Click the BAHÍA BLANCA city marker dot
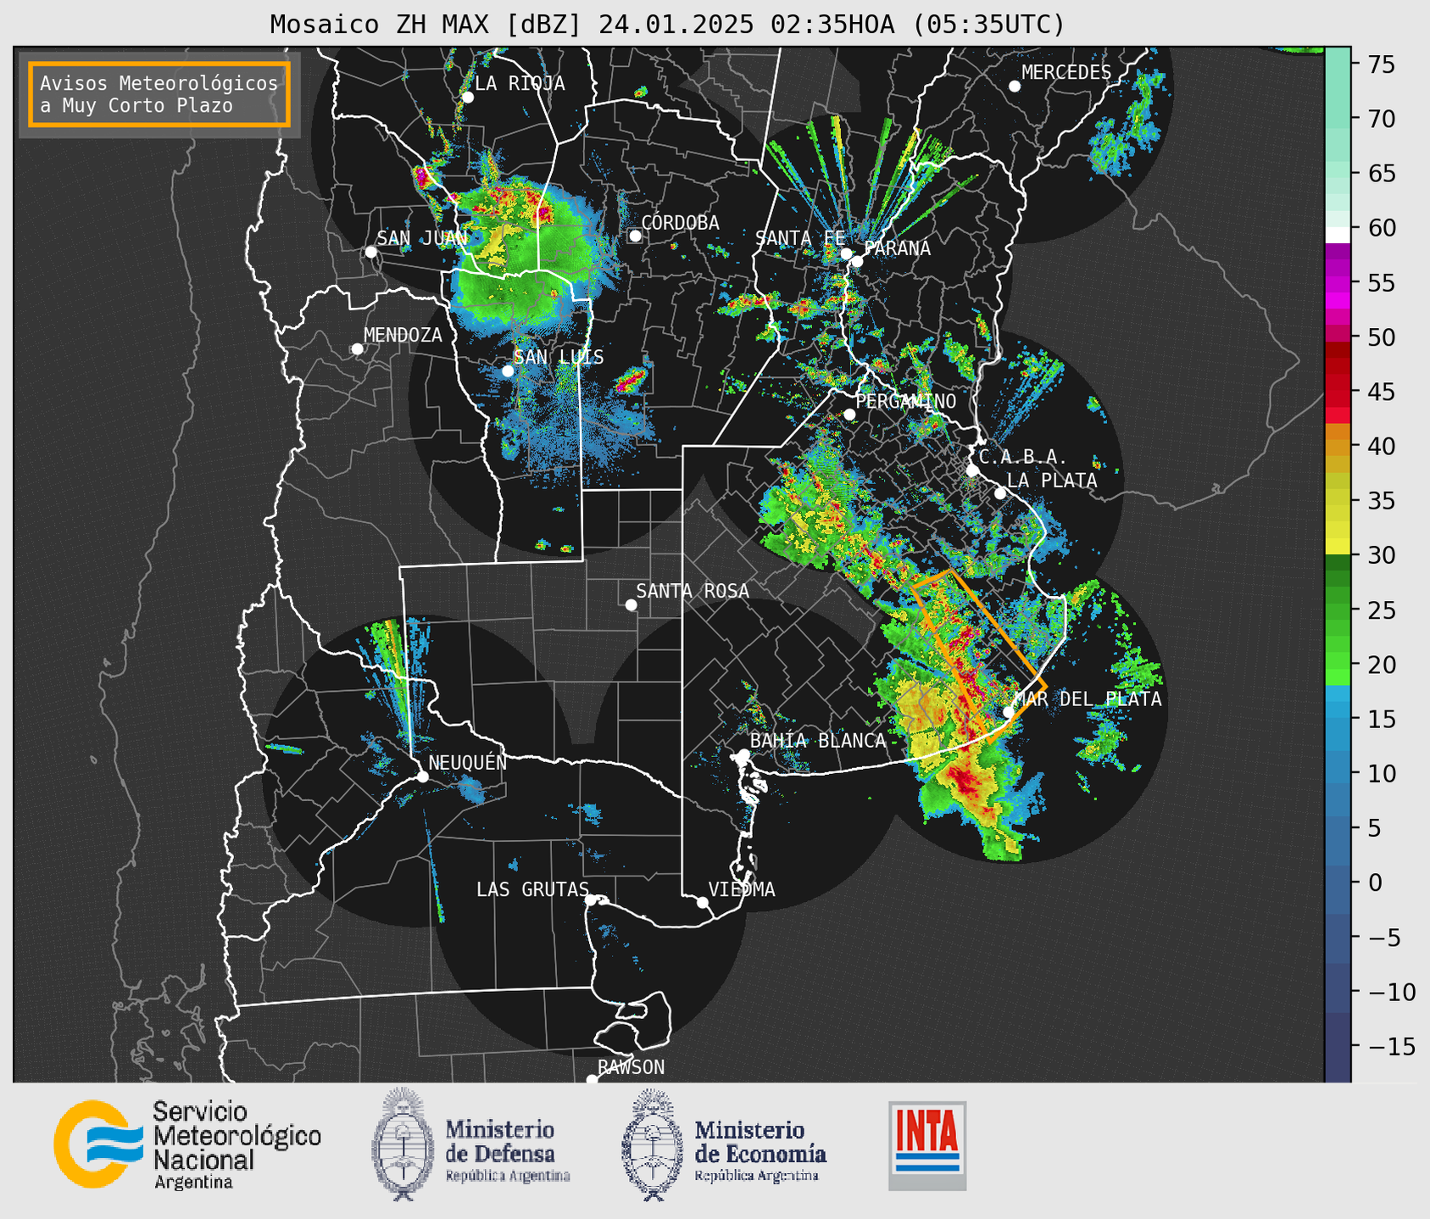 click(743, 754)
